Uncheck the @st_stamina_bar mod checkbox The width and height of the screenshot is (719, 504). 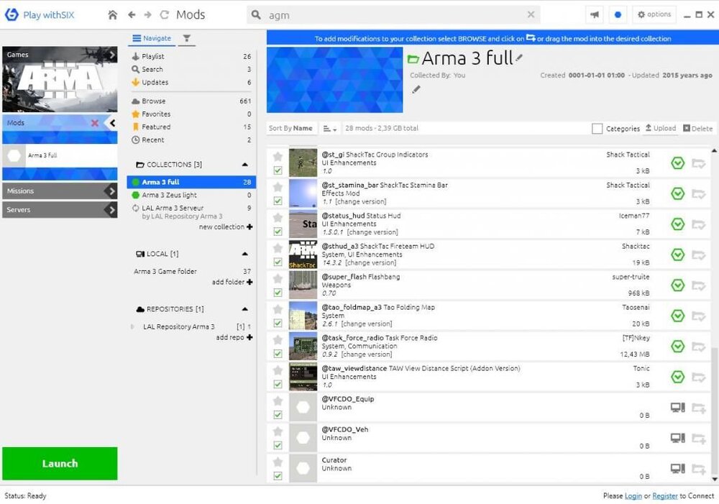pos(278,201)
